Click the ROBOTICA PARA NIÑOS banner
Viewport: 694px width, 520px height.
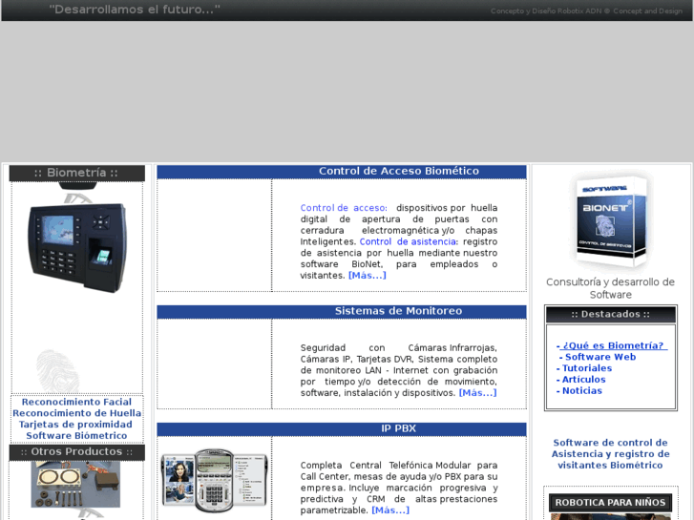coord(610,502)
